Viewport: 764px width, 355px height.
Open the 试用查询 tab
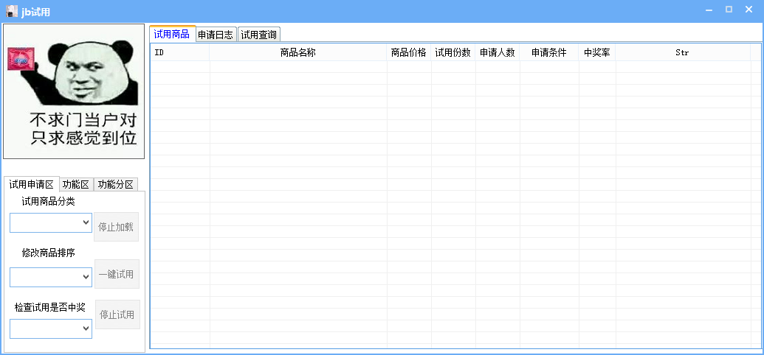(259, 35)
